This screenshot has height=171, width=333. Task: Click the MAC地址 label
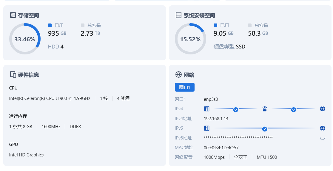coord(184,148)
